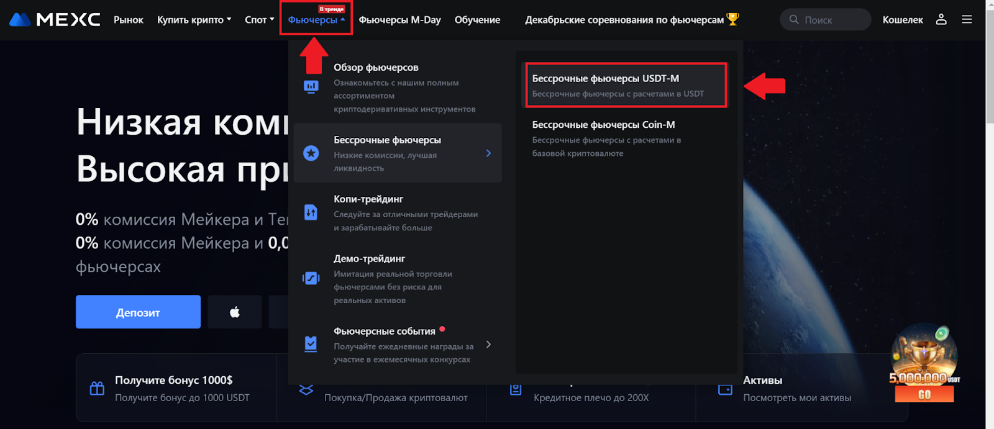The height and width of the screenshot is (429, 994).
Task: Click the Futures overview chart icon
Action: pyautogui.click(x=311, y=86)
